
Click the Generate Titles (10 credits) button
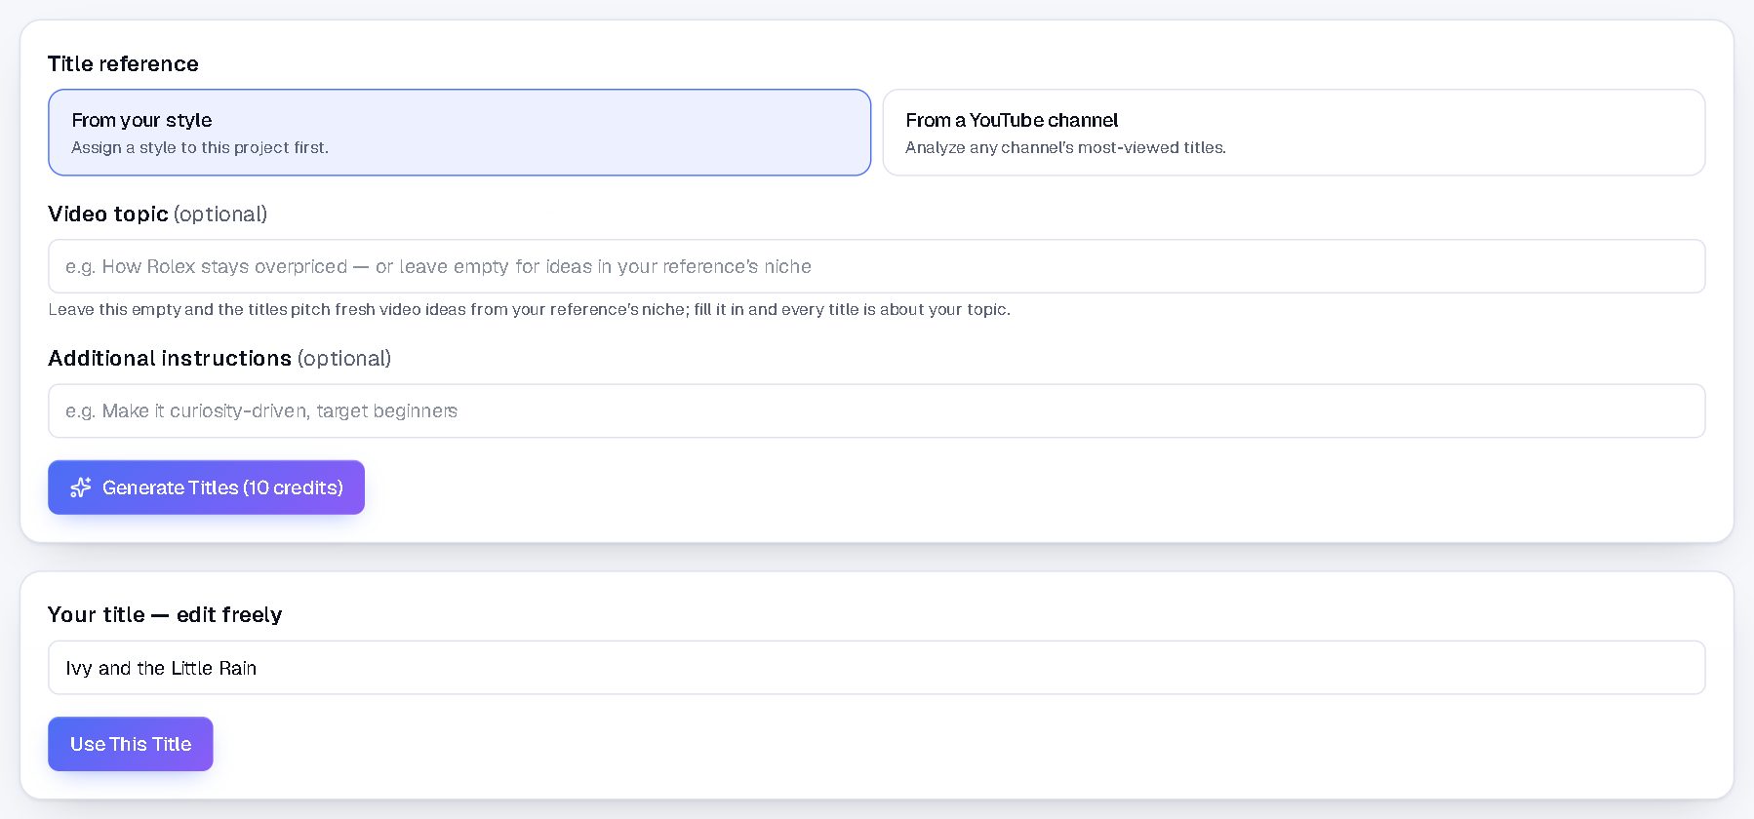pos(206,487)
